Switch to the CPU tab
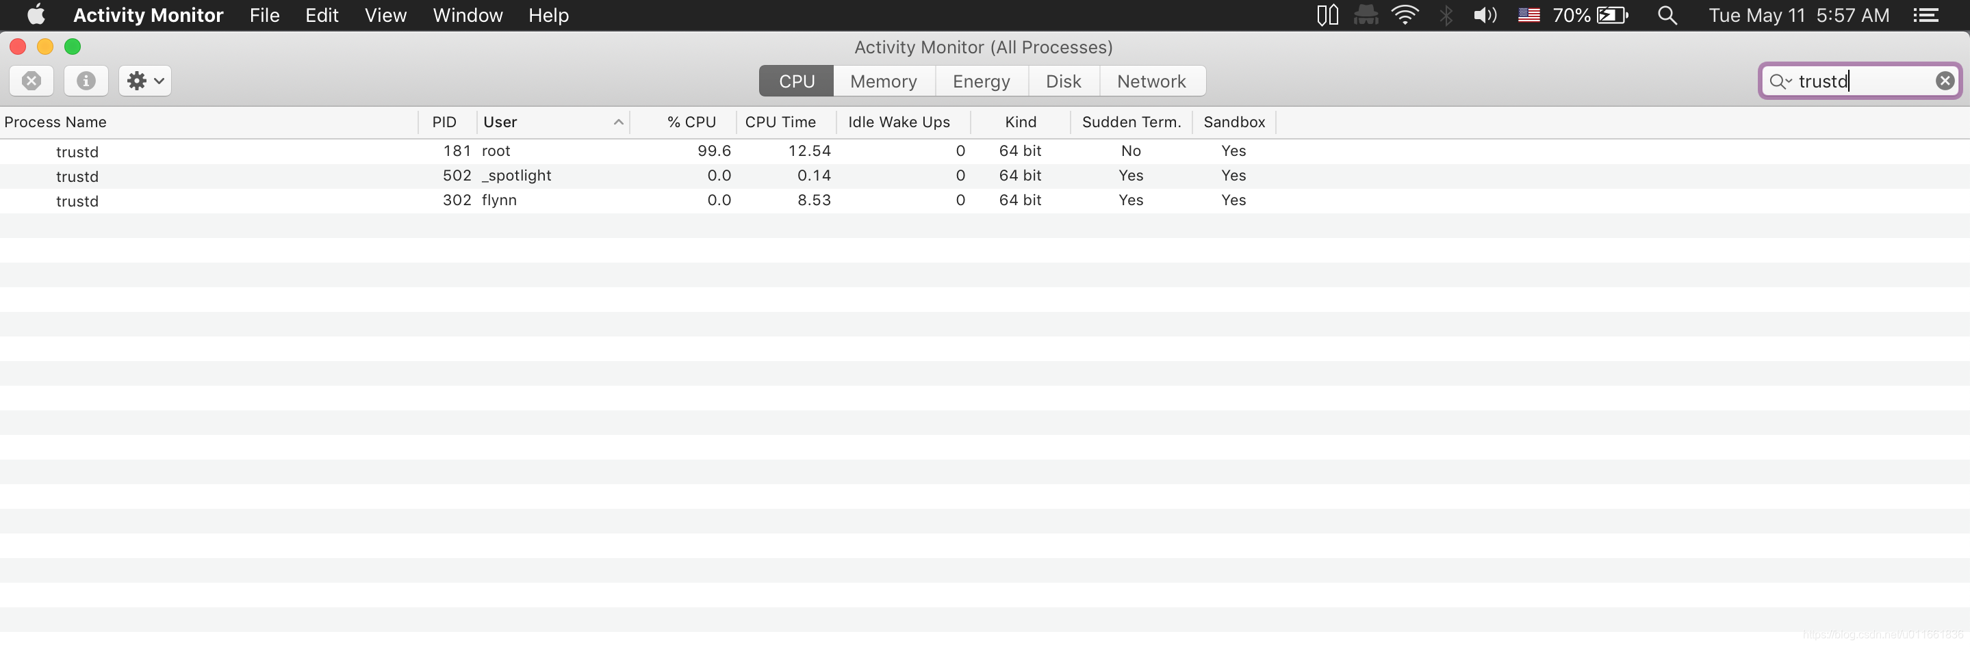The image size is (1970, 647). coord(796,81)
